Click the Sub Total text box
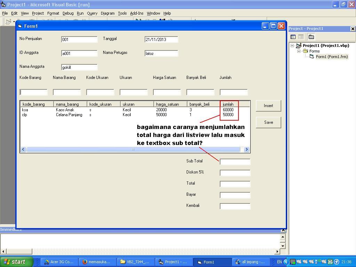Viewport: 356px width, 267px height. (235, 162)
